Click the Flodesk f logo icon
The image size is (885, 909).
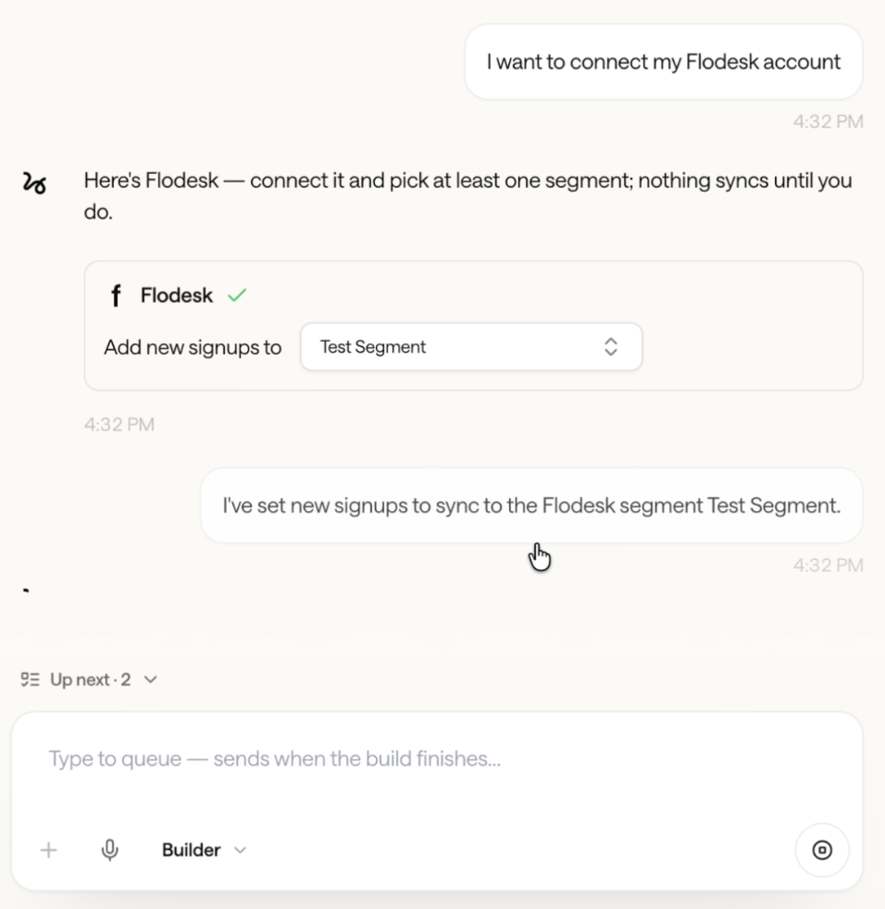pos(116,295)
